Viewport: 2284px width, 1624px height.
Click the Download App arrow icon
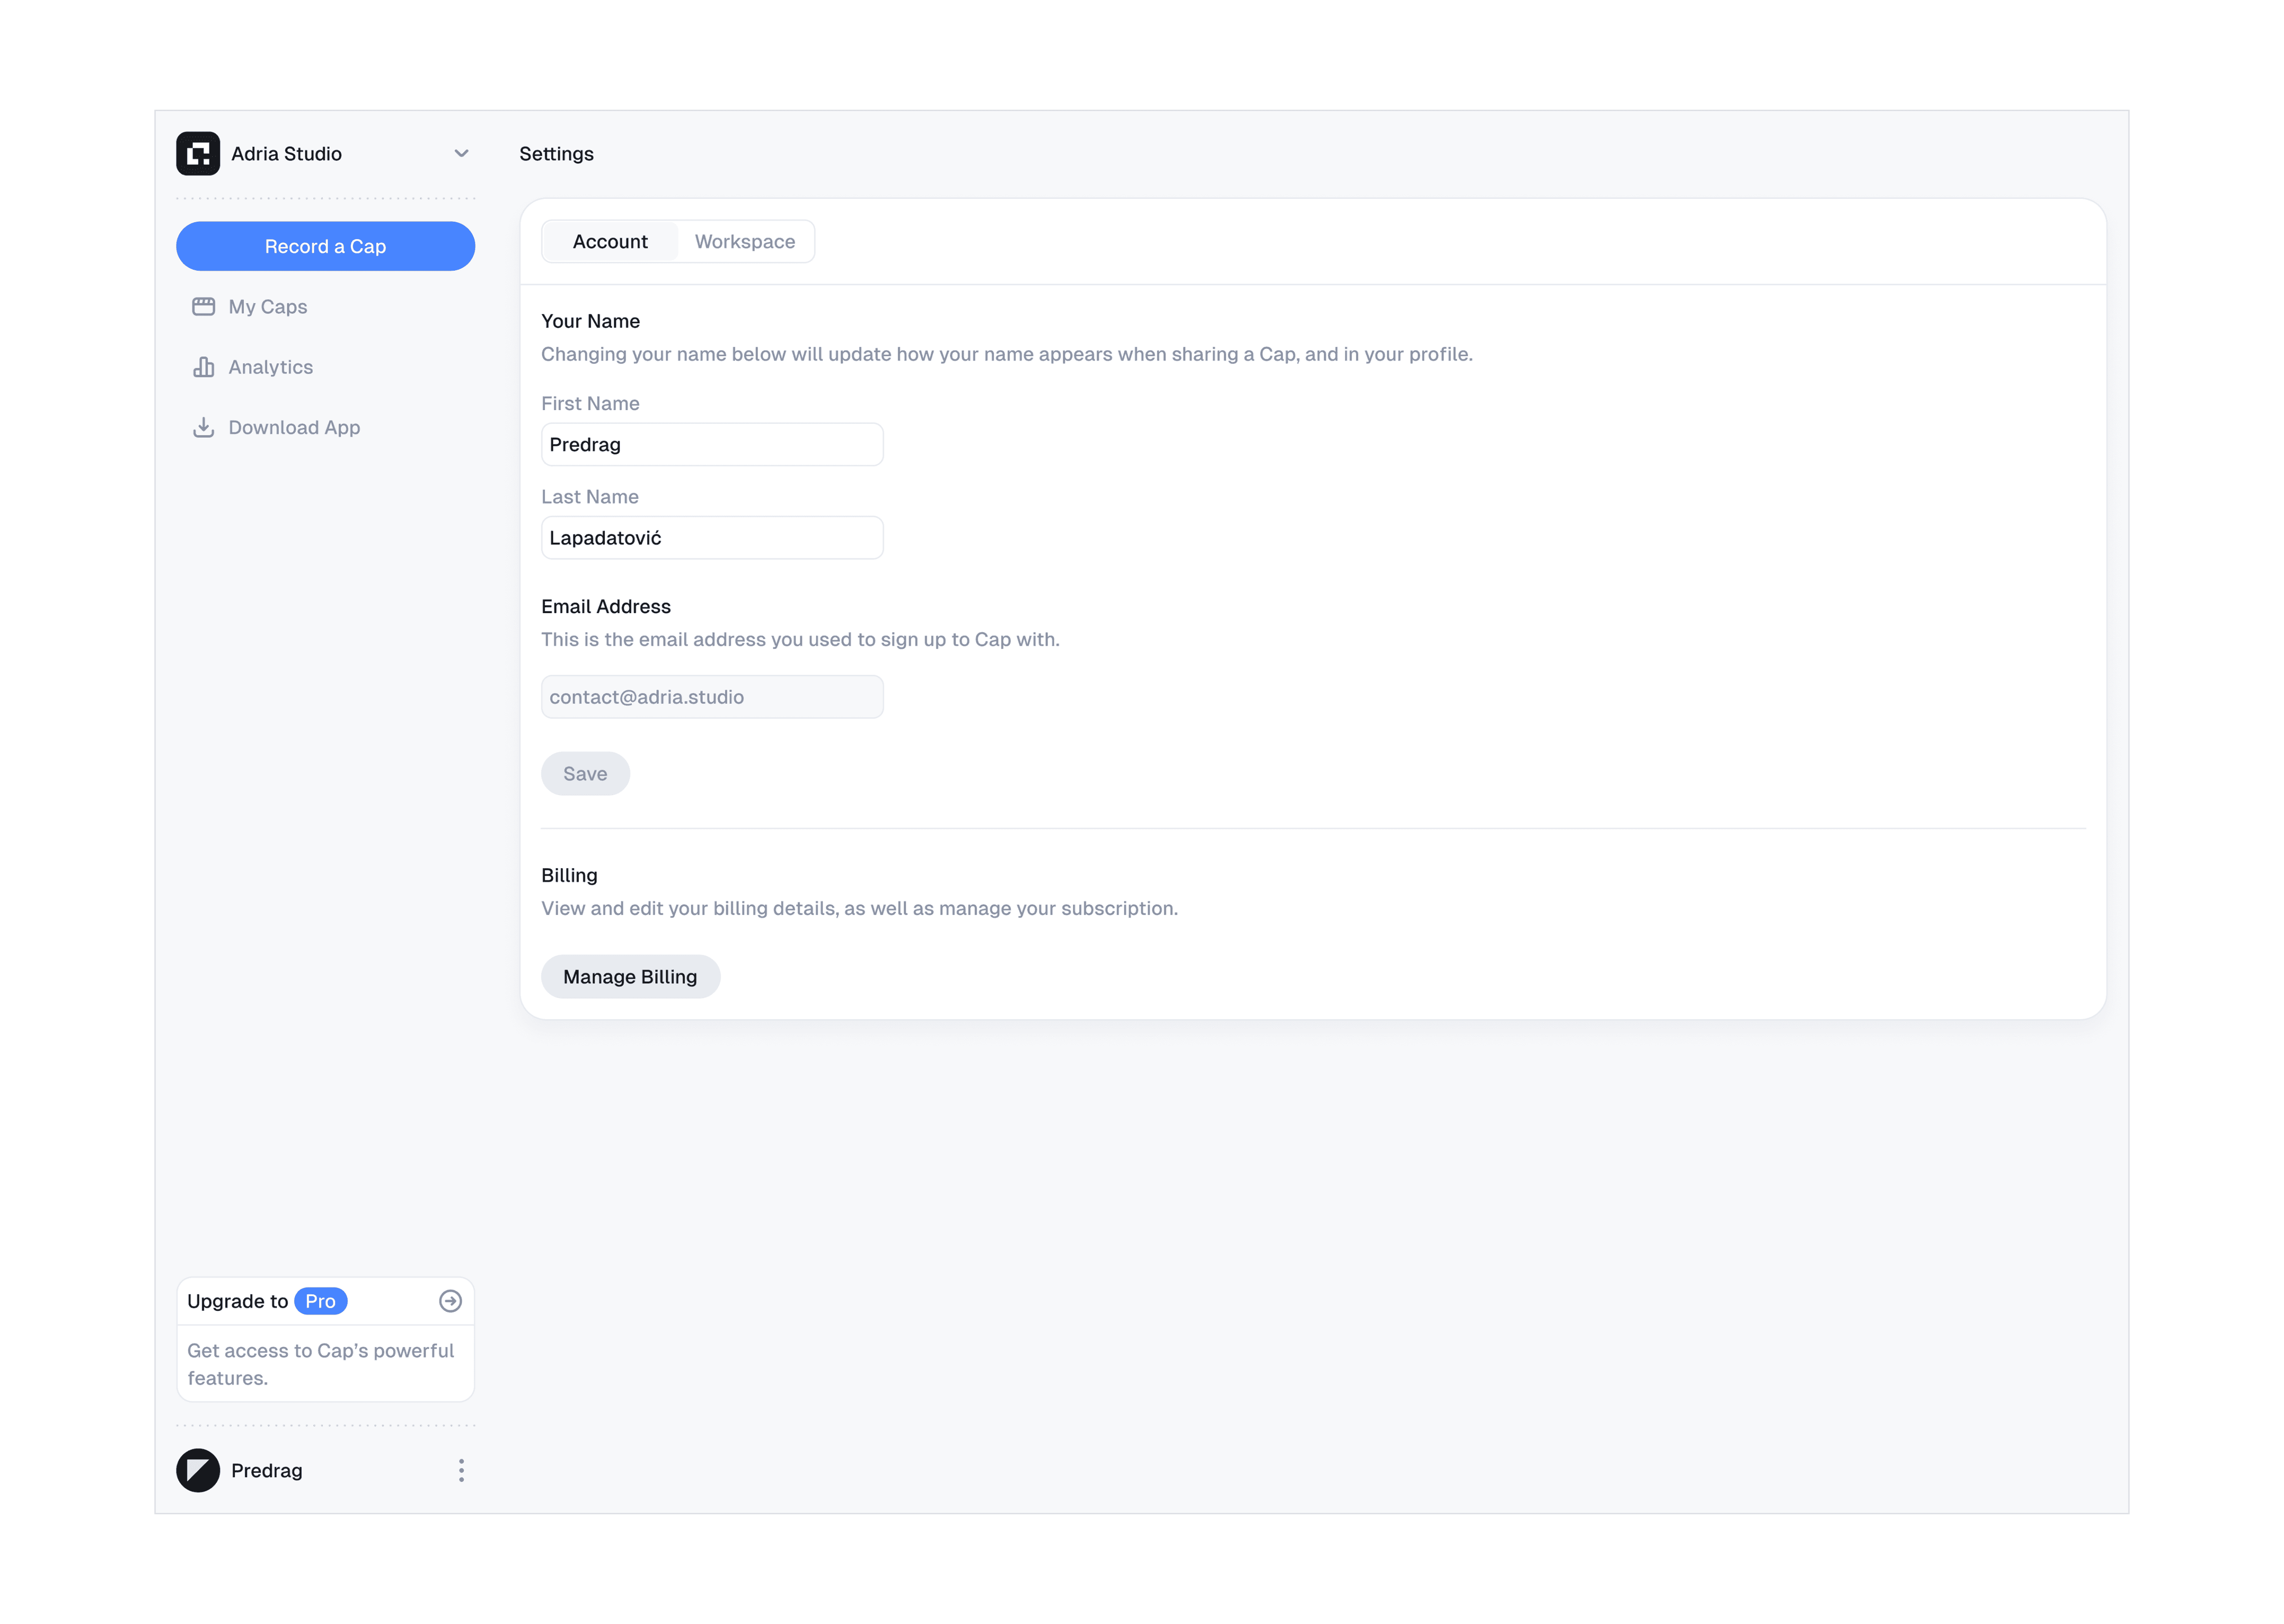pos(203,427)
